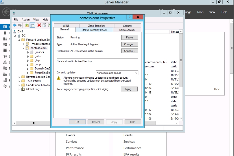
Task: Click the Up One Level folder icon
Action: tap(27, 25)
